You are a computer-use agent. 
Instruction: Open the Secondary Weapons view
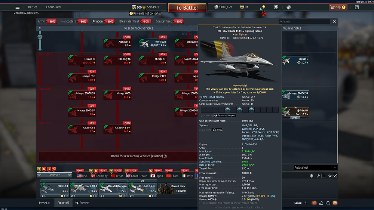click(x=225, y=115)
